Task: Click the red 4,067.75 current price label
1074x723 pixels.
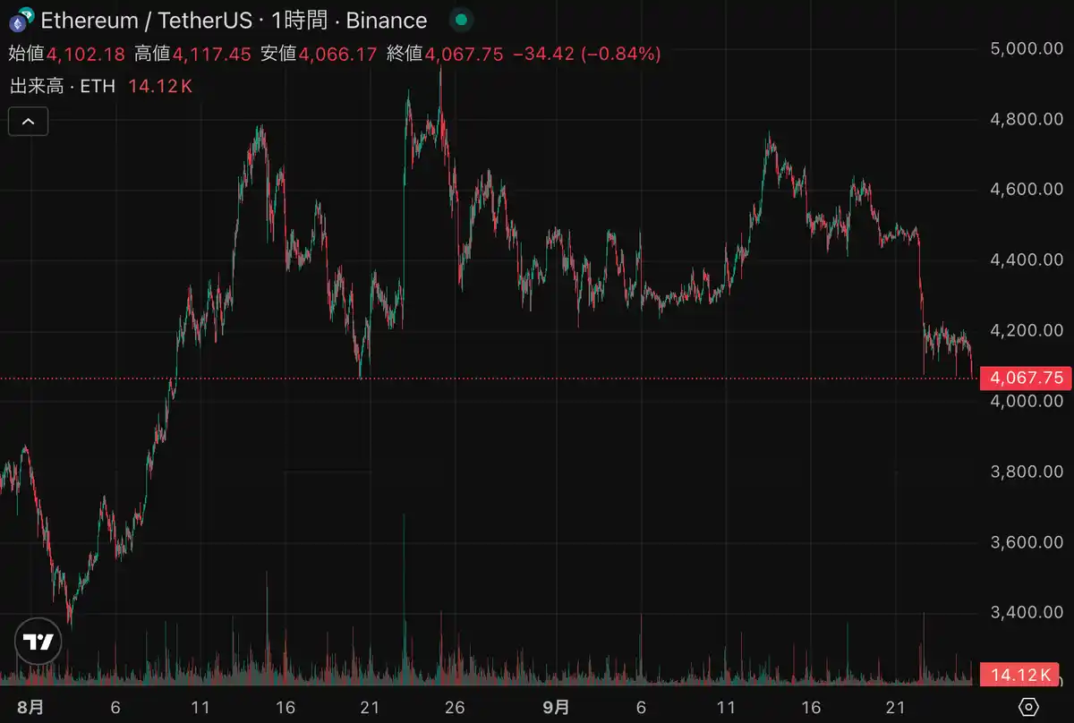Action: 1026,378
